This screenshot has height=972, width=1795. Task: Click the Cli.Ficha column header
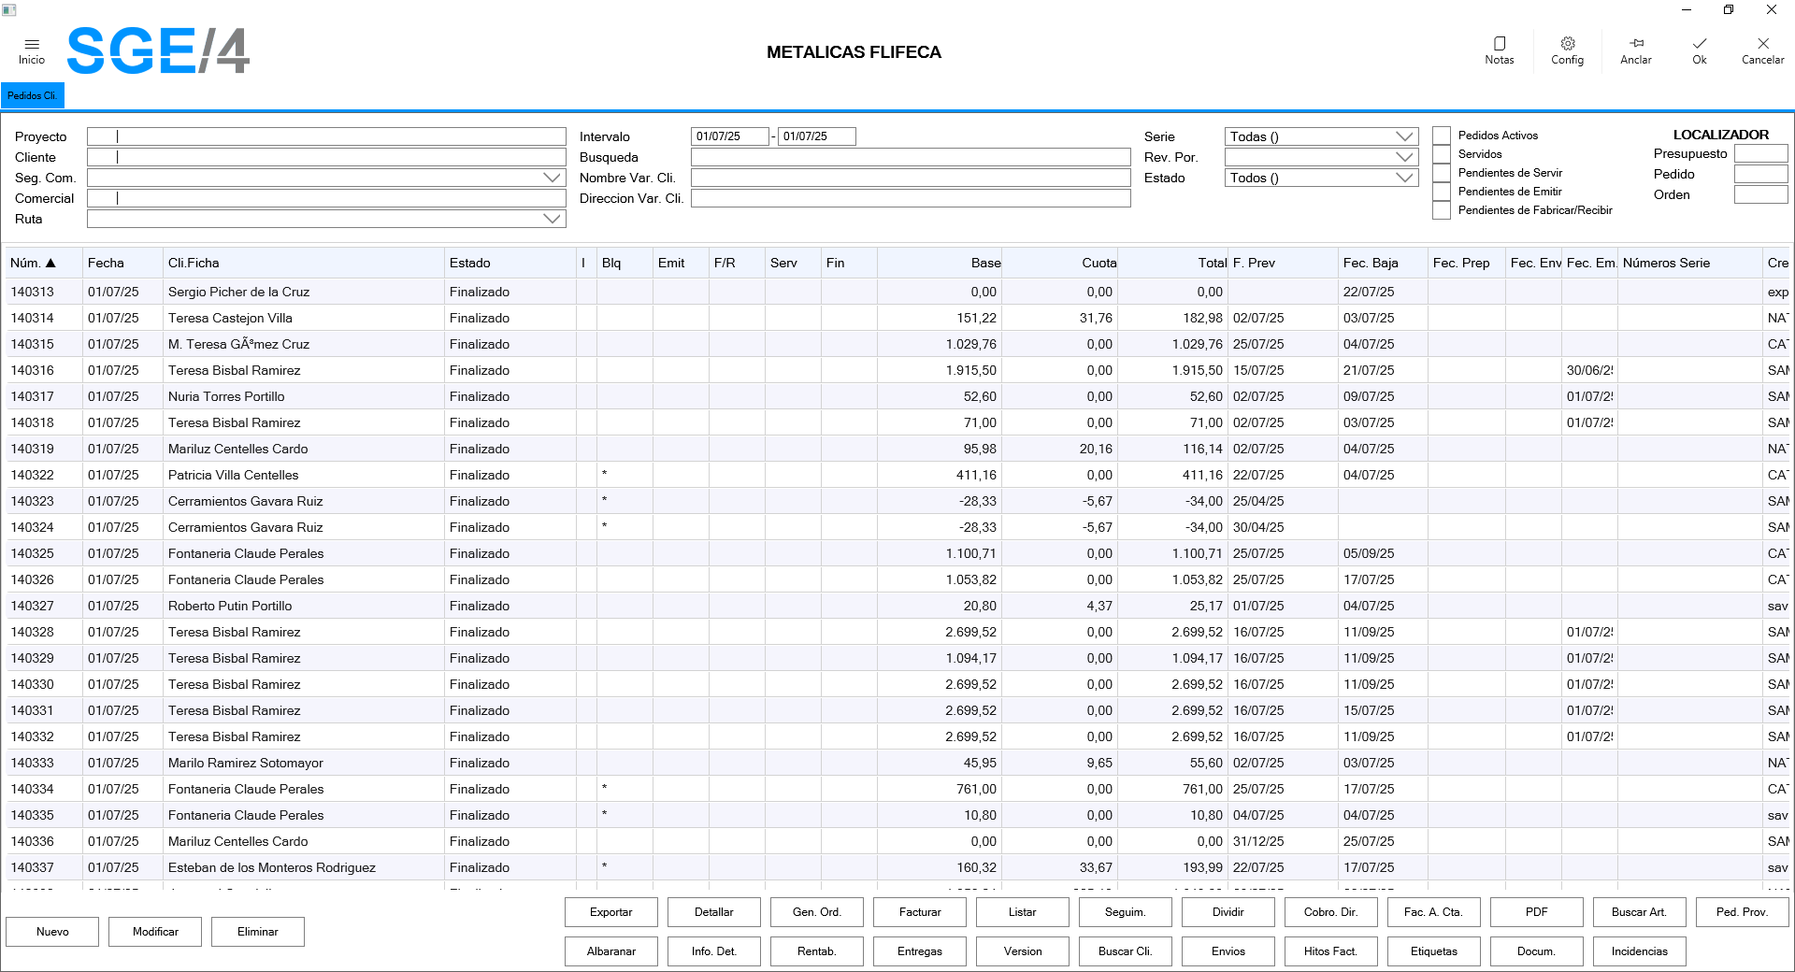303,263
